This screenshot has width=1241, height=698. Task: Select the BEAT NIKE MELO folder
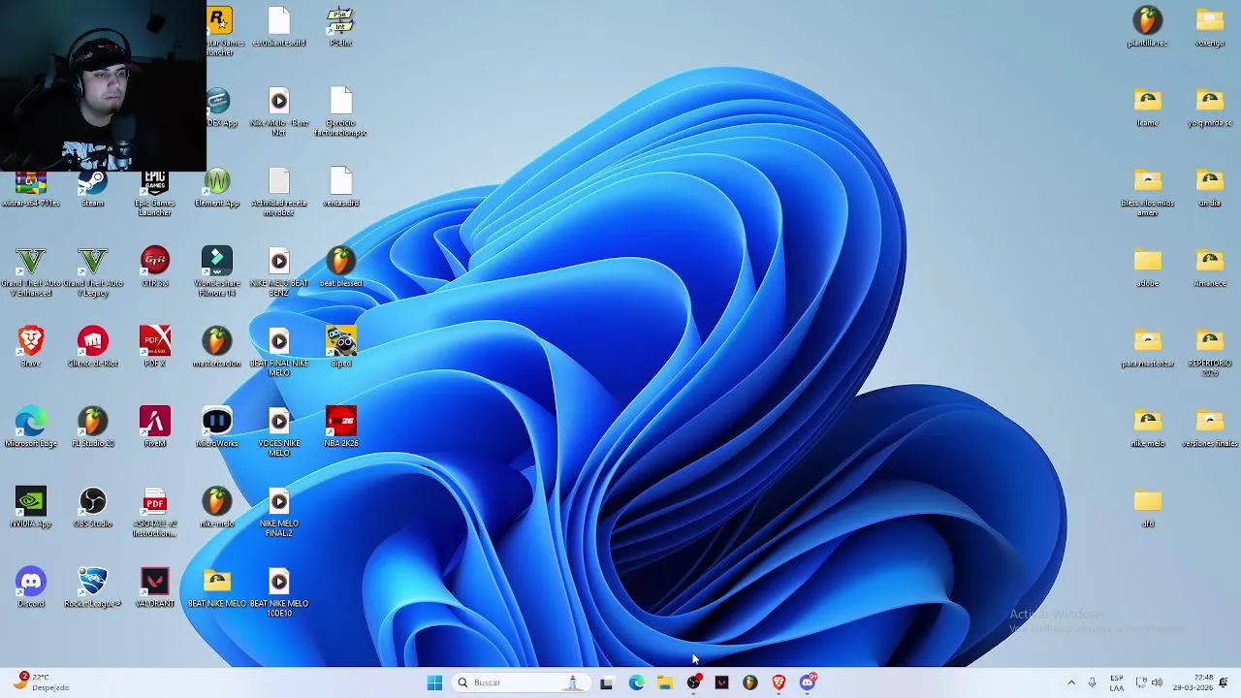(x=217, y=587)
